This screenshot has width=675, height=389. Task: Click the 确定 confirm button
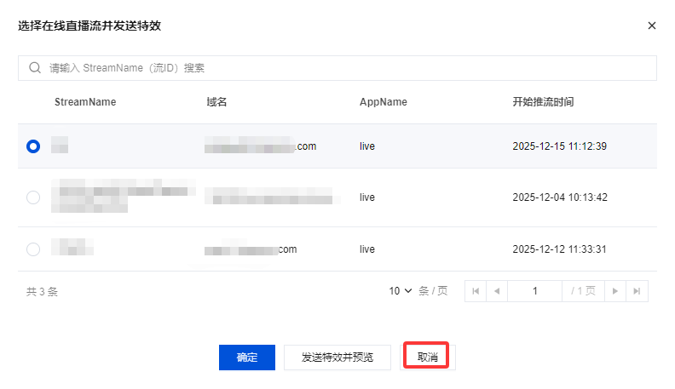247,358
